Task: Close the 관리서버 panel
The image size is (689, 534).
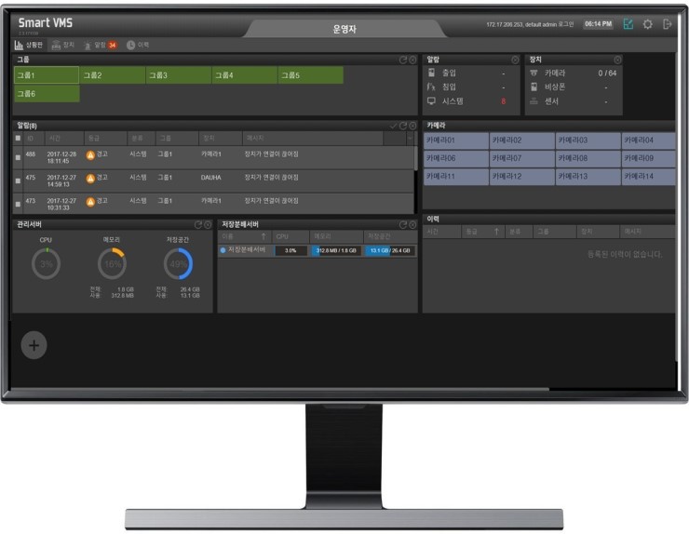Action: tap(208, 225)
